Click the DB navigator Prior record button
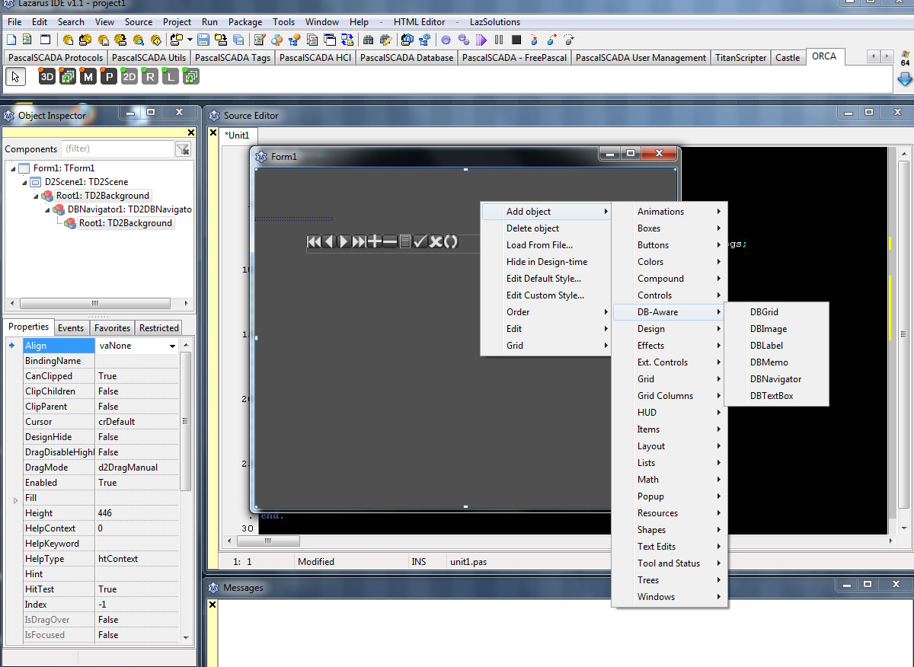 click(329, 241)
